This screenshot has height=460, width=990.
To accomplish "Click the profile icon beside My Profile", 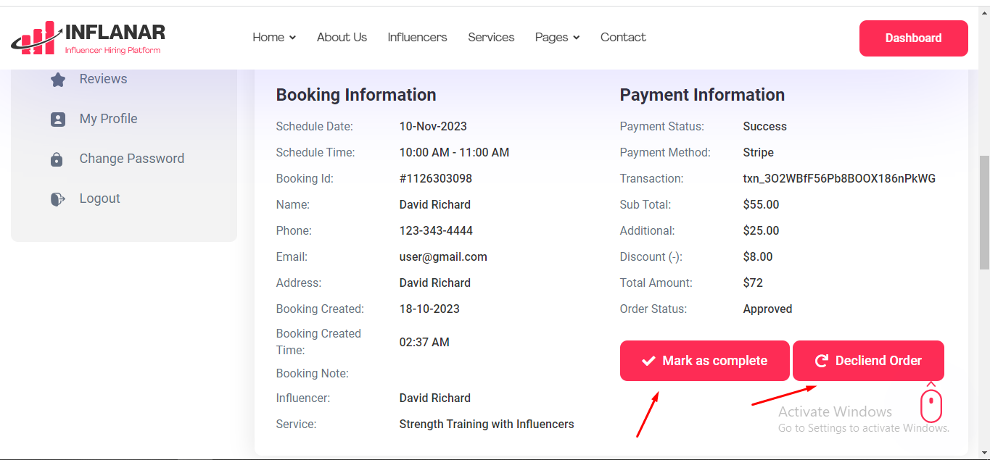I will (58, 120).
